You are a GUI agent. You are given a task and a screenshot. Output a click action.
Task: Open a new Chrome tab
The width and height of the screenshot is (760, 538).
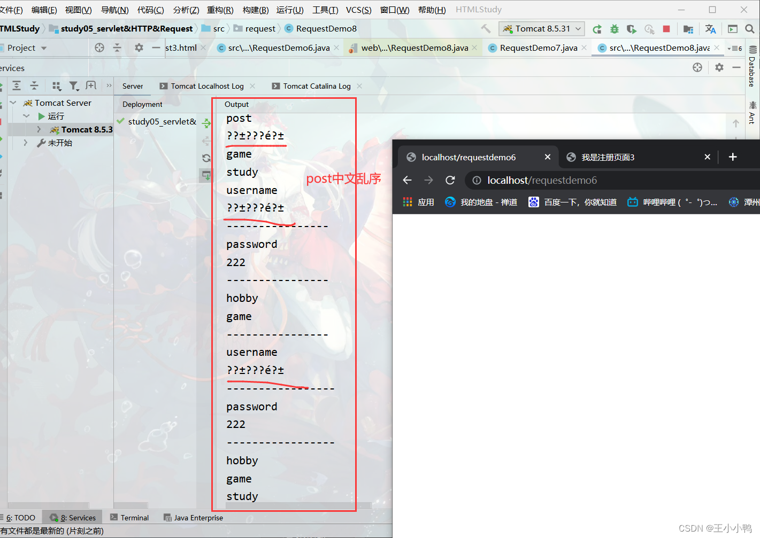pyautogui.click(x=733, y=157)
